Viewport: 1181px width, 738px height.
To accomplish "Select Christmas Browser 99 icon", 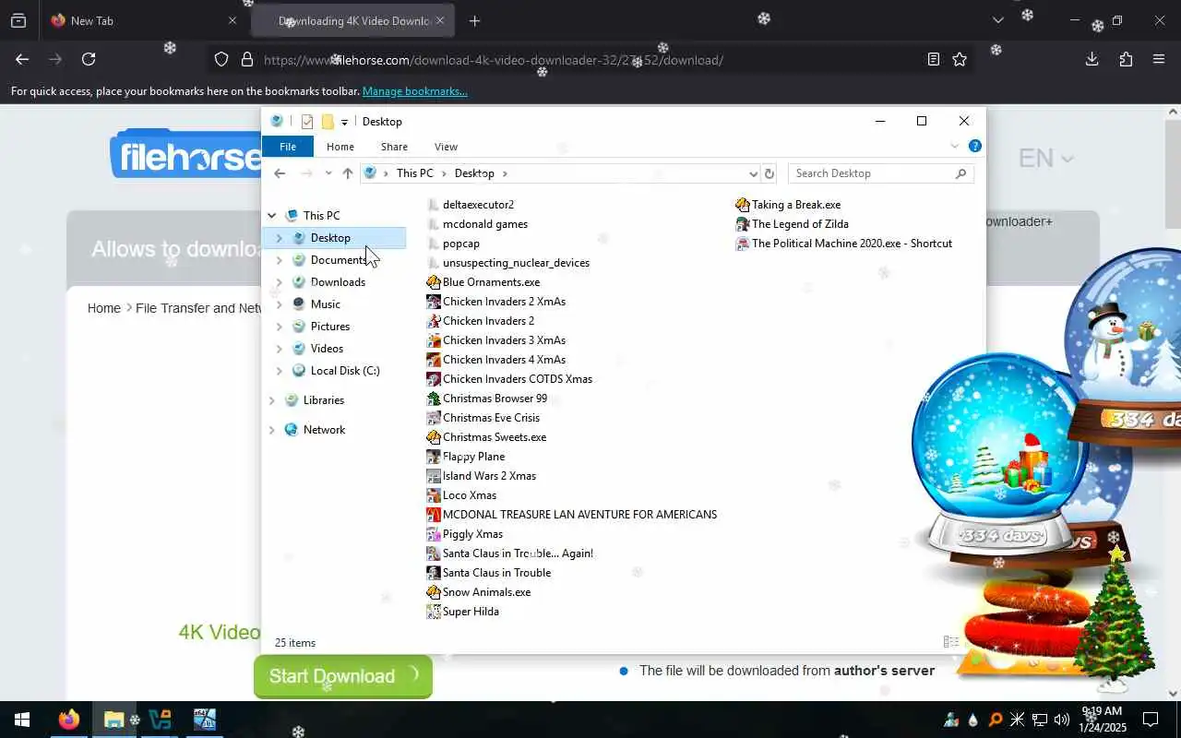I will point(434,399).
